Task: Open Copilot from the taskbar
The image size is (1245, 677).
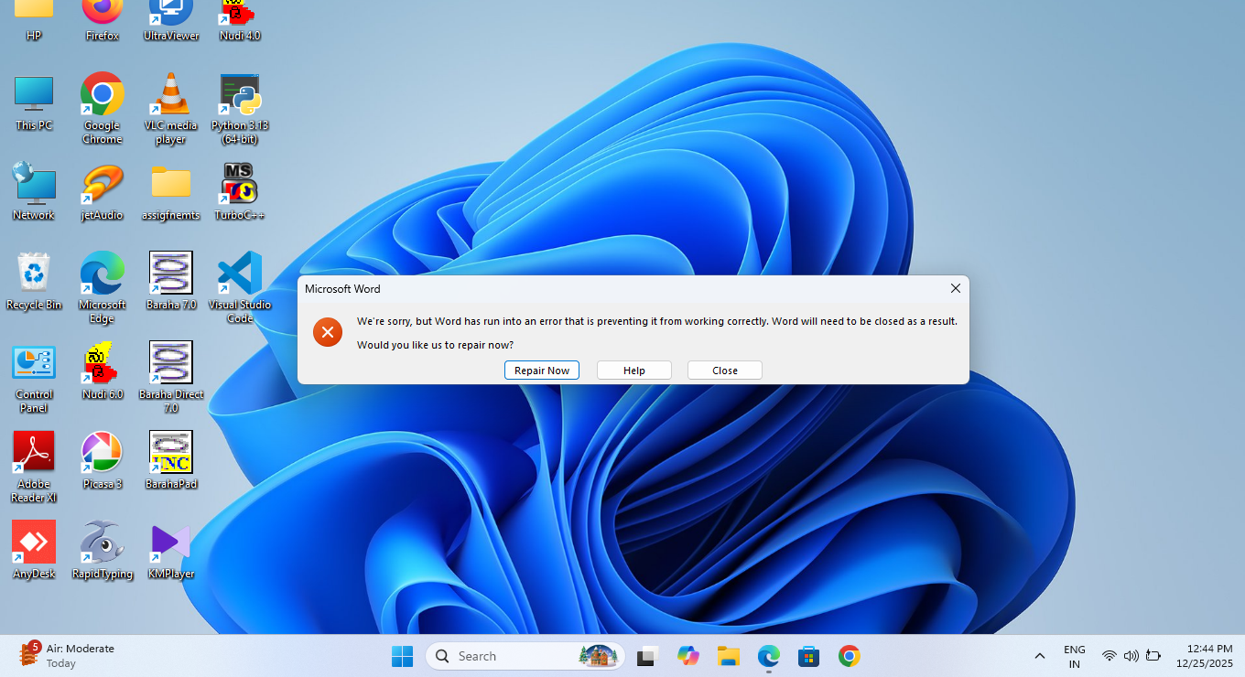Action: pyautogui.click(x=687, y=656)
